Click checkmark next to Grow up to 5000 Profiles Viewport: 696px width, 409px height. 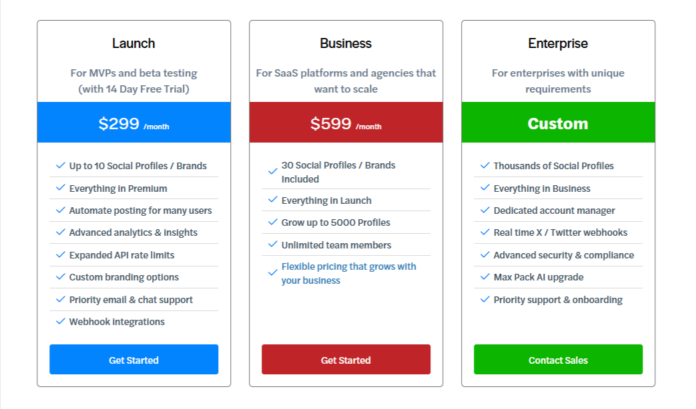pyautogui.click(x=273, y=222)
